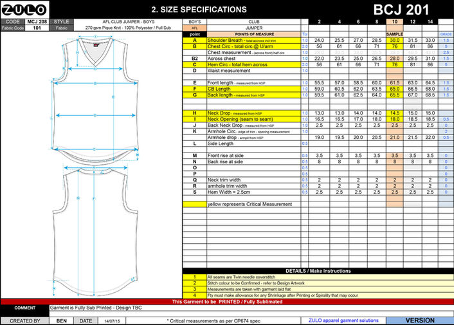
Task: Click the 'Front rise at side' row label
Action: pyautogui.click(x=254, y=156)
